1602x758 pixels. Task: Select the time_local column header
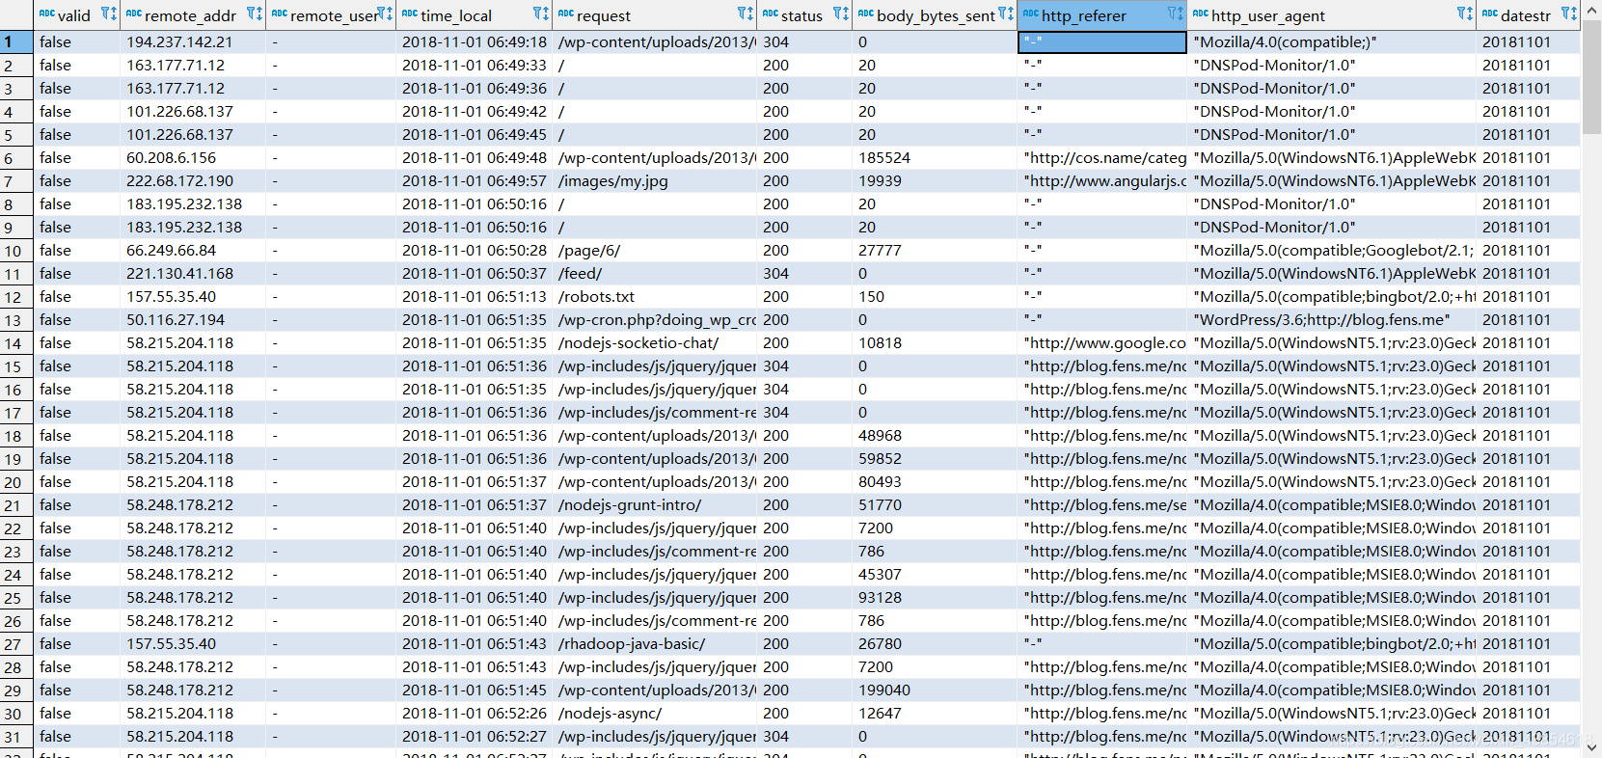474,15
